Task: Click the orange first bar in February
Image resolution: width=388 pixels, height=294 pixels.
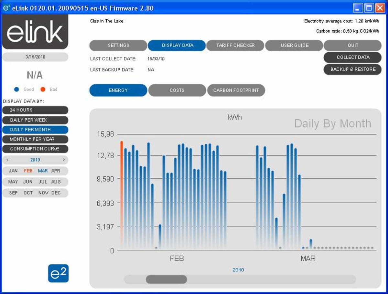Action: pos(122,194)
